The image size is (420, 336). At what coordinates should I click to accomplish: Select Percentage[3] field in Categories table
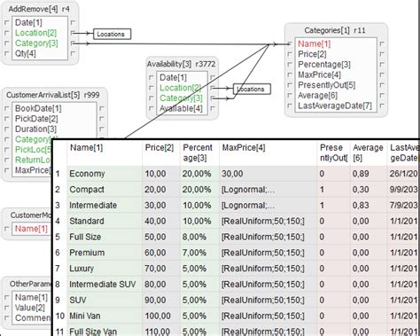[x=324, y=65]
